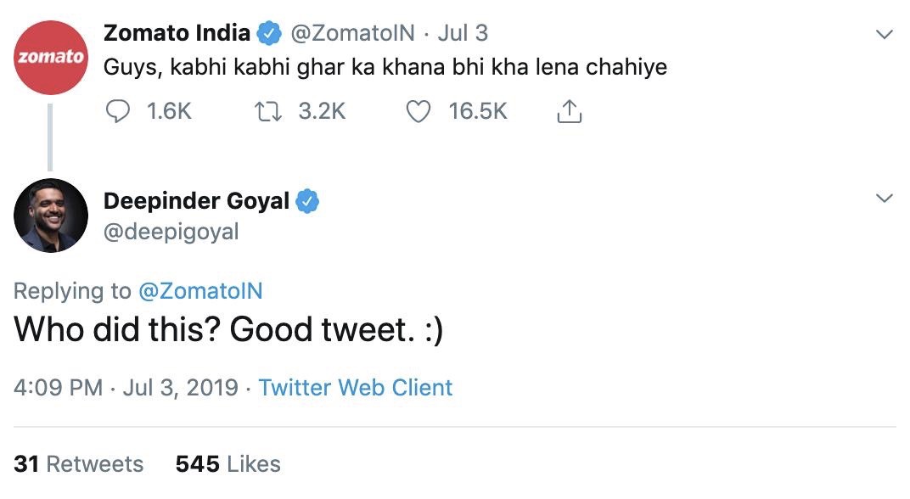Expand the Zomato tweet options chevron

click(x=885, y=35)
